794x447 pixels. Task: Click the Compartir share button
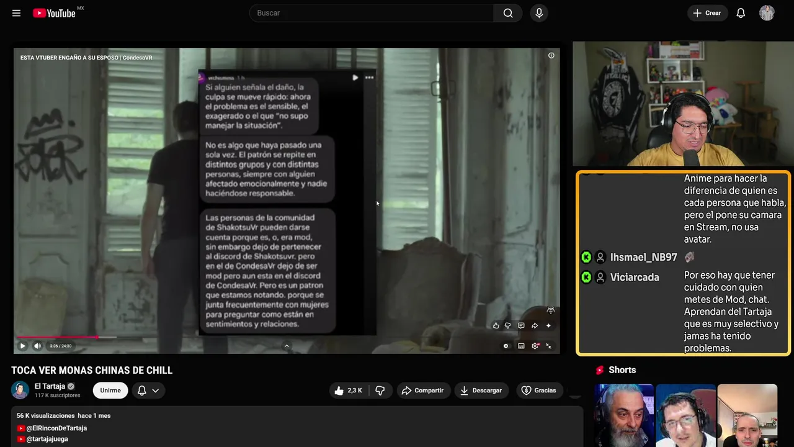click(x=423, y=391)
